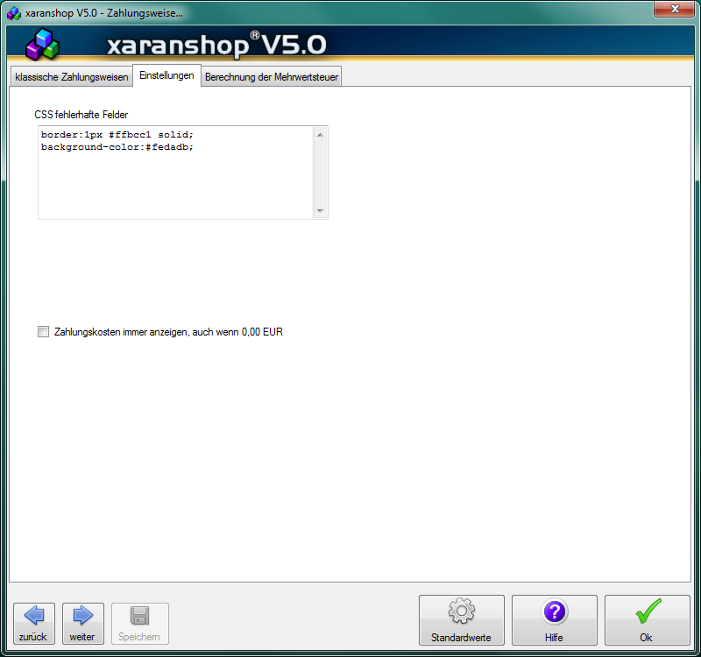This screenshot has width=701, height=657.
Task: Confirm with the green checkmark Ok button
Action: point(648,620)
